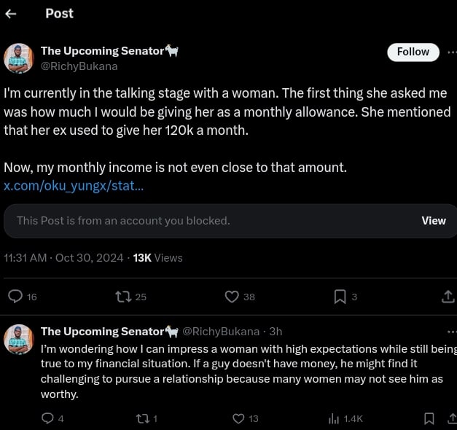Bookmark the main post
This screenshot has height=430, width=457.
tap(340, 297)
